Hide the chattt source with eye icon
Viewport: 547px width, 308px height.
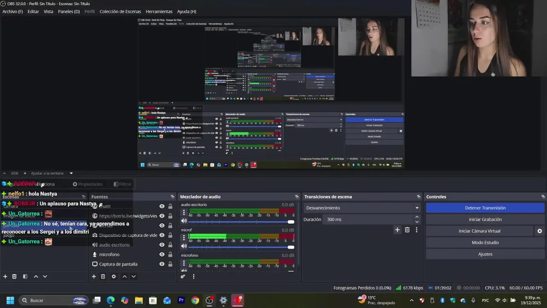point(162,206)
